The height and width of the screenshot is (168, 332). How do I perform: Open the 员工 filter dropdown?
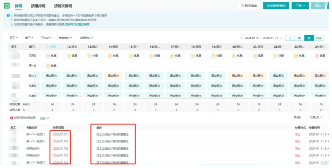pyautogui.click(x=14, y=38)
